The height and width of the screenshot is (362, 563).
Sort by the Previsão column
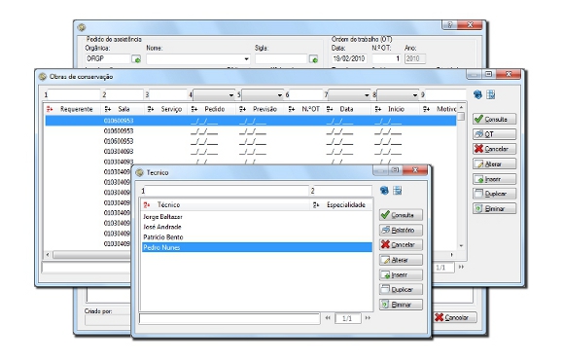[x=264, y=109]
